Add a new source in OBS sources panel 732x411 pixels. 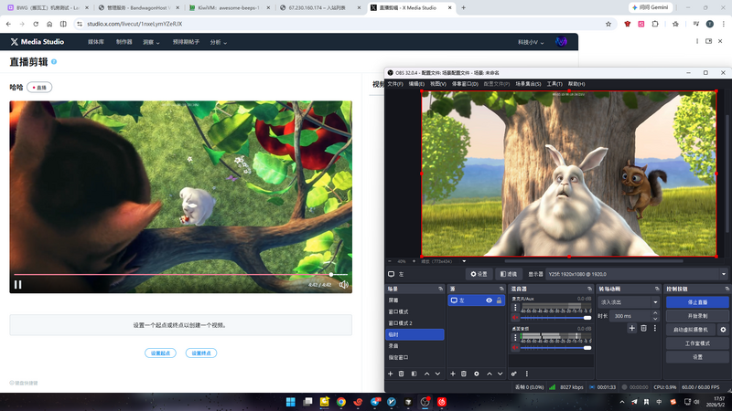[x=452, y=374]
